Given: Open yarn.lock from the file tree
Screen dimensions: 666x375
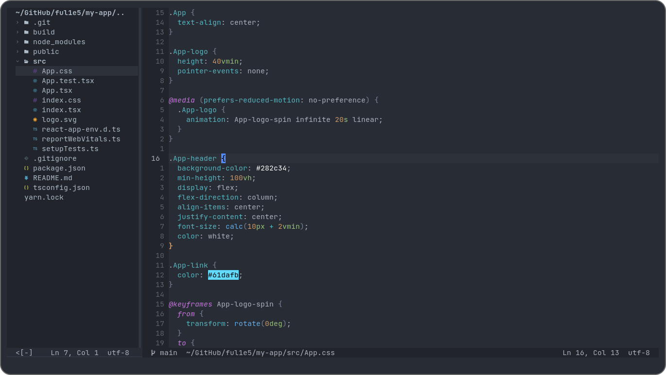Looking at the screenshot, I should tap(44, 197).
